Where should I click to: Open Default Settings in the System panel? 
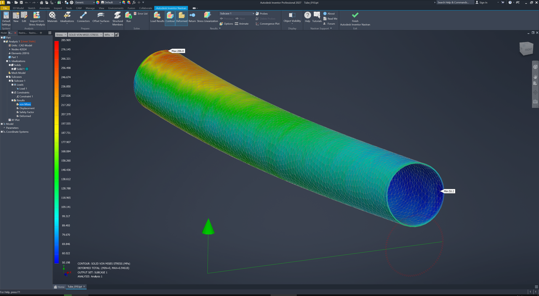[6, 19]
